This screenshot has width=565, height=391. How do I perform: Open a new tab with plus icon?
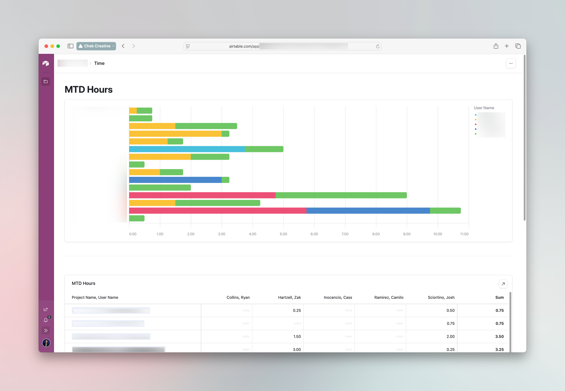[507, 46]
